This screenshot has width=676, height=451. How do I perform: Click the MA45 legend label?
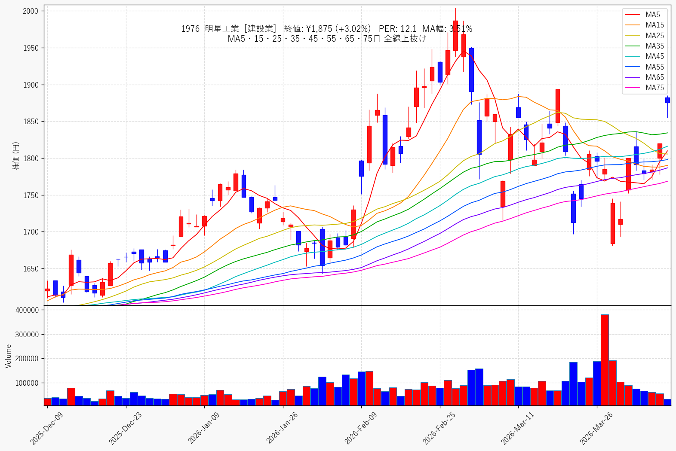654,56
